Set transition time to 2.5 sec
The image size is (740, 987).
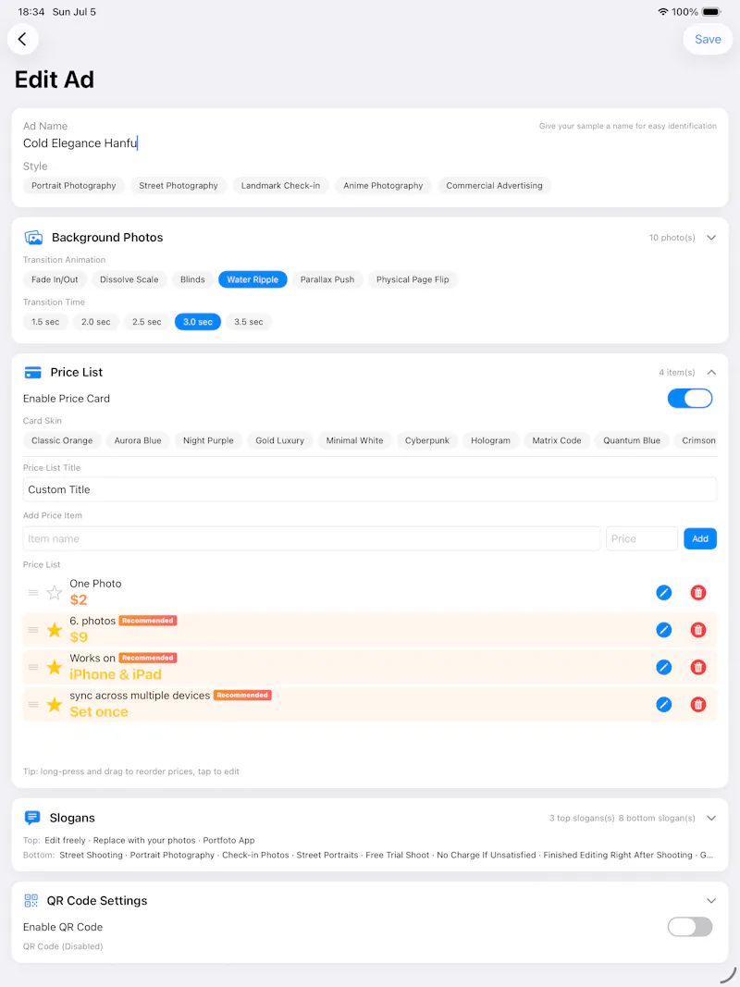click(x=147, y=322)
